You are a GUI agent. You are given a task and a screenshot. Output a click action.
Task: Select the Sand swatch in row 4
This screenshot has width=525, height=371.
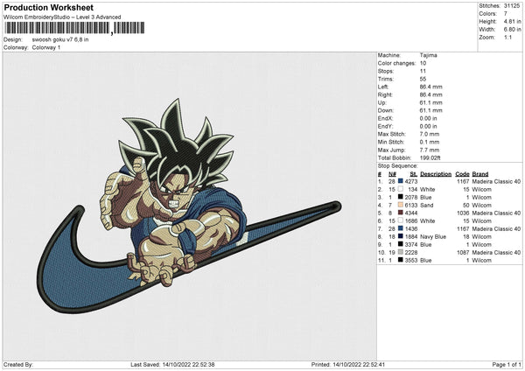pos(401,205)
